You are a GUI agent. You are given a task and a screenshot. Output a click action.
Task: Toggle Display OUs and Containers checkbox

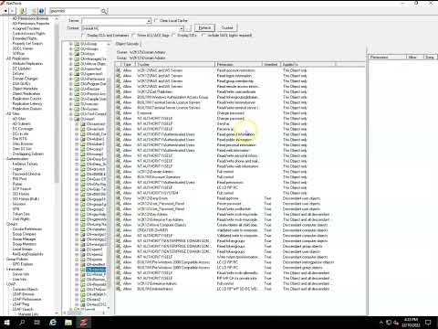pyautogui.click(x=83, y=35)
